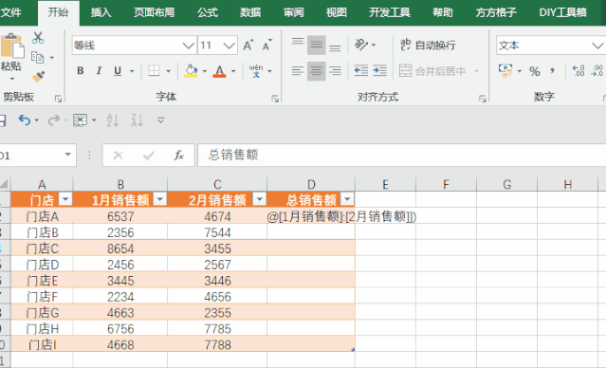This screenshot has width=606, height=368.
Task: Switch to the 页面布局 tab
Action: (154, 12)
